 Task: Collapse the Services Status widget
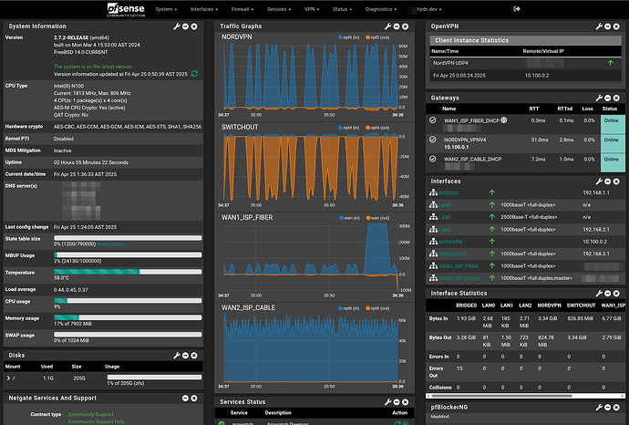click(x=397, y=402)
